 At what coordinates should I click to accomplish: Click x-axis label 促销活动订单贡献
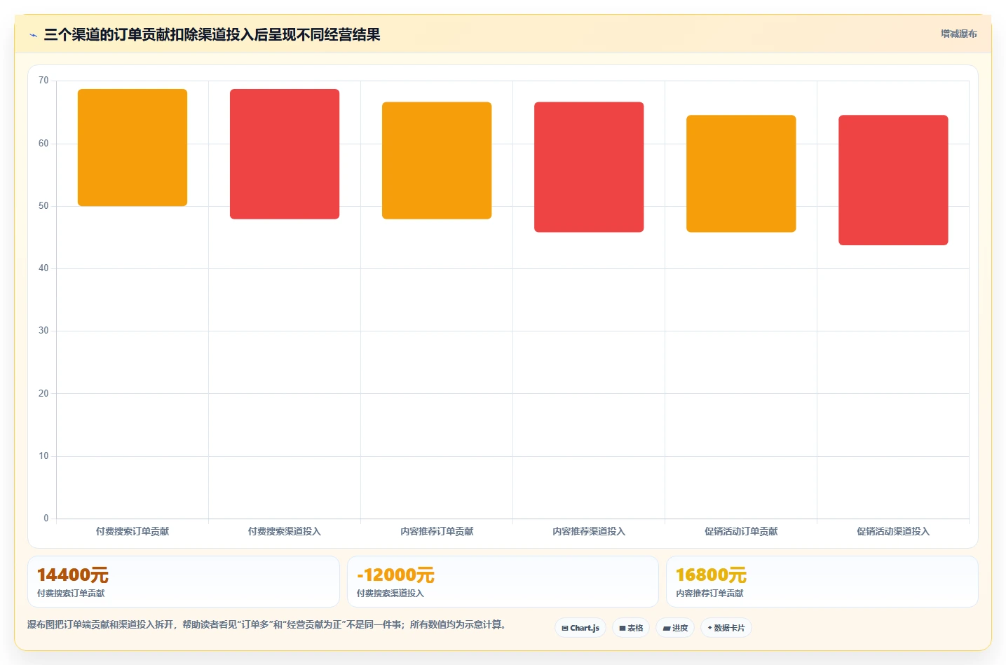(x=741, y=531)
